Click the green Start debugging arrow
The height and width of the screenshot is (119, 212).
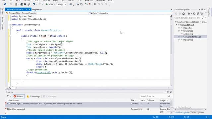click(47, 4)
